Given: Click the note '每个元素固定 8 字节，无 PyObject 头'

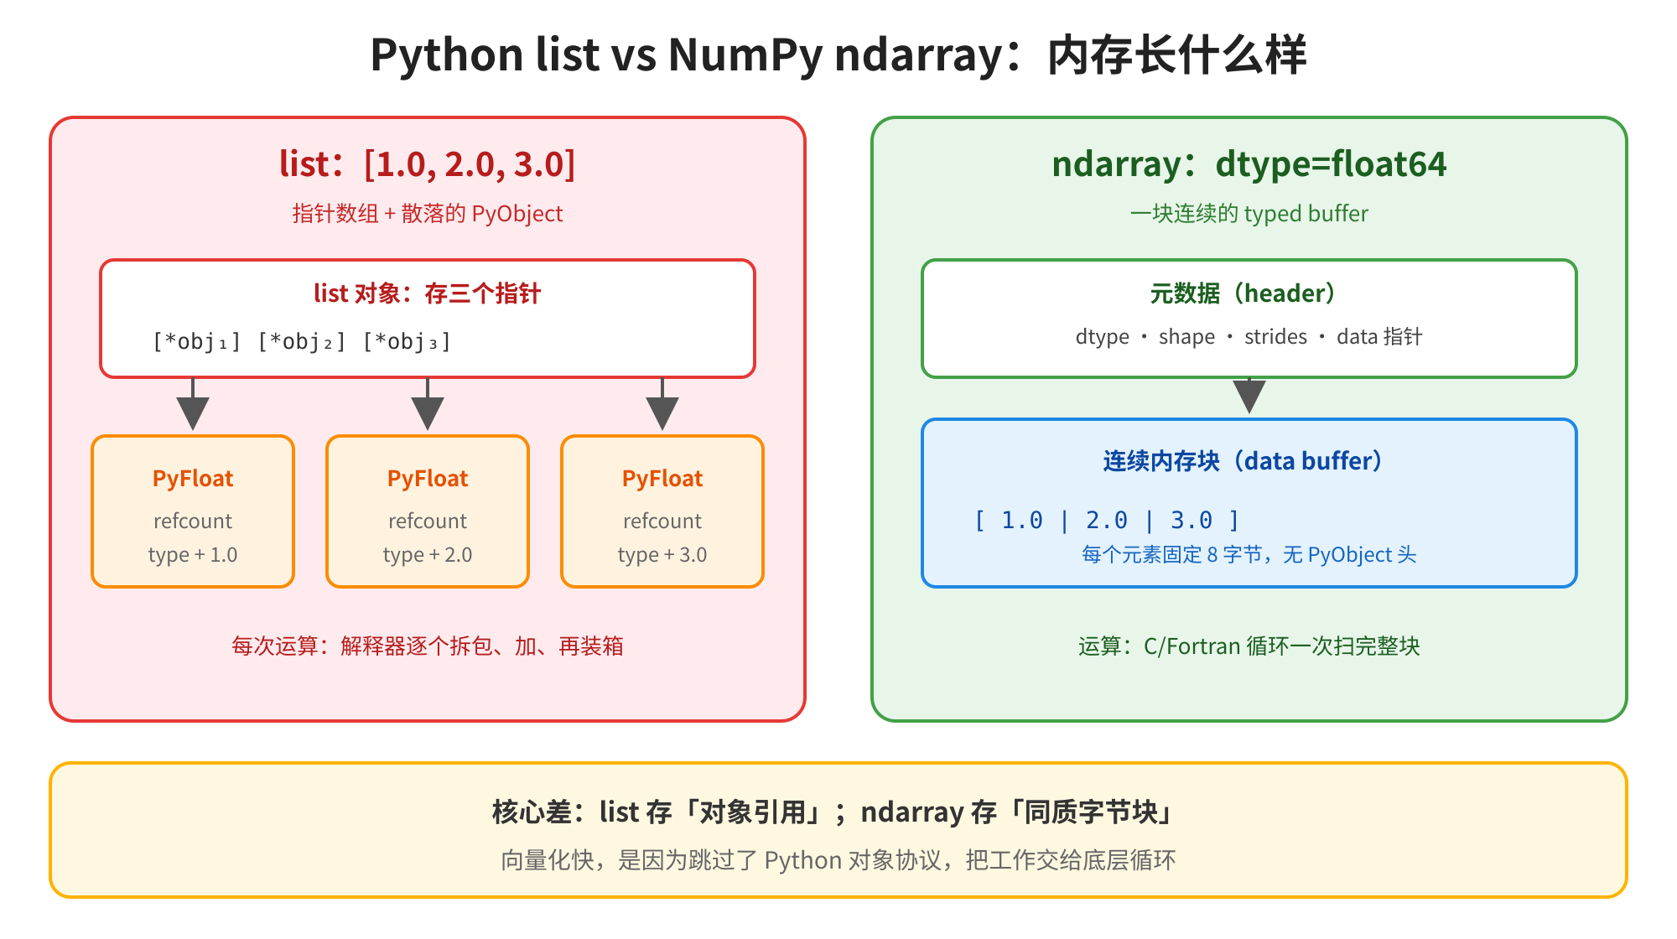Looking at the screenshot, I should click(x=1249, y=555).
